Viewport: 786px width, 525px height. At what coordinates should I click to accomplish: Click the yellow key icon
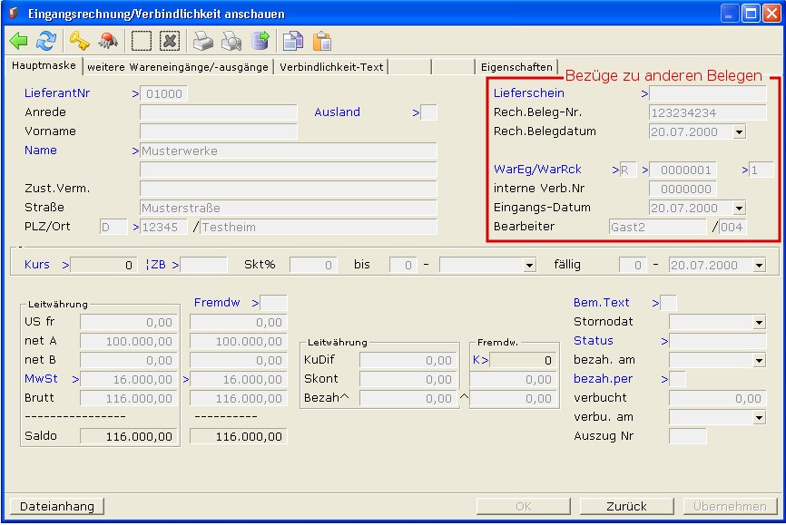pyautogui.click(x=80, y=41)
